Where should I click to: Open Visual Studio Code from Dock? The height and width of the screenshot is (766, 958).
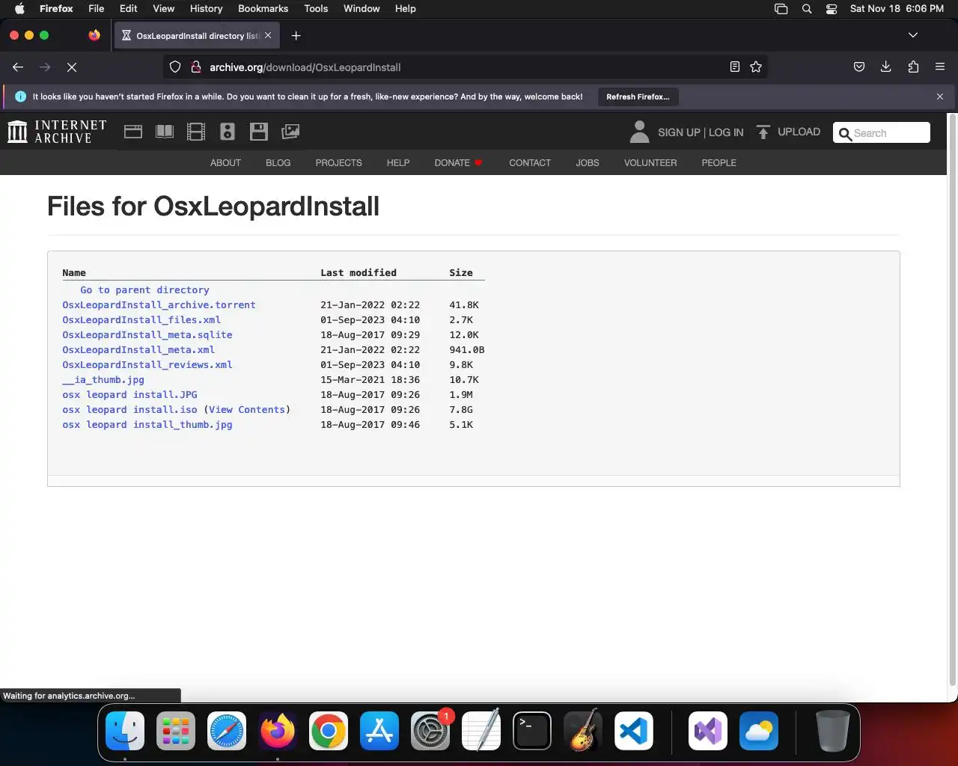coord(634,731)
